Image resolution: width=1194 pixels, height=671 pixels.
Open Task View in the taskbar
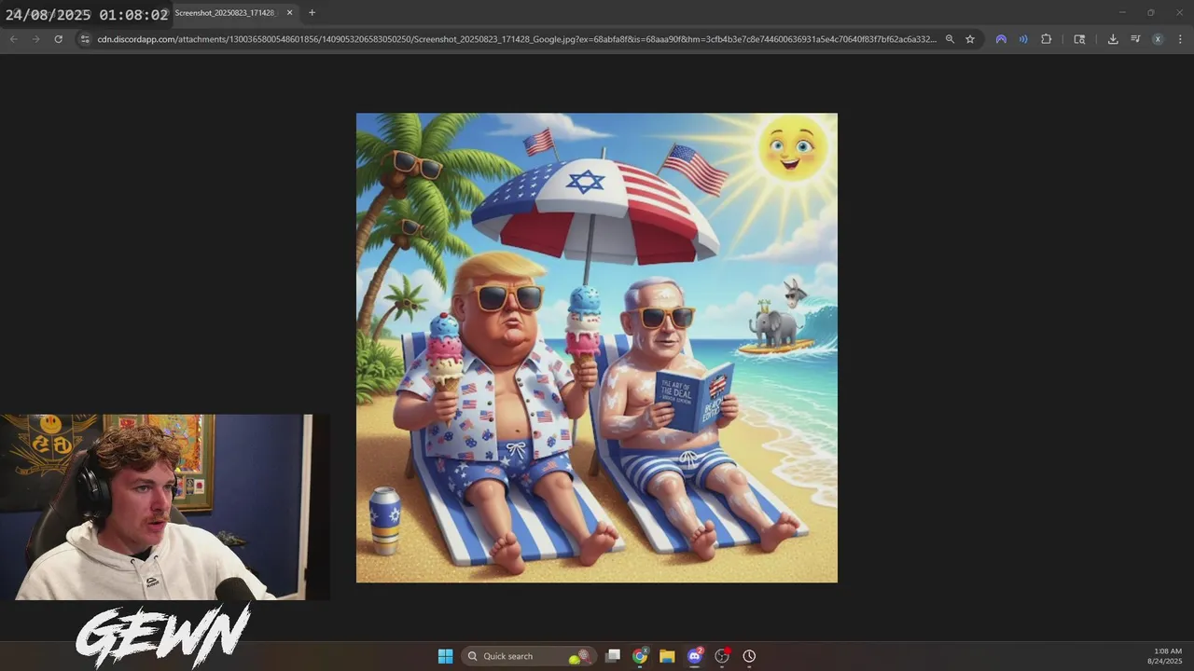click(x=613, y=656)
